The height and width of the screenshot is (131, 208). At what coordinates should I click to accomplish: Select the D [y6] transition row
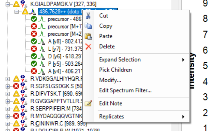coord(62,56)
